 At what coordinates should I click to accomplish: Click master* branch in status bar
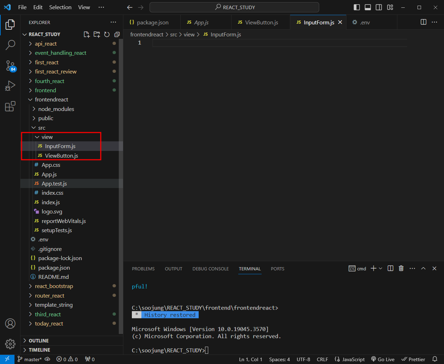tap(30, 359)
